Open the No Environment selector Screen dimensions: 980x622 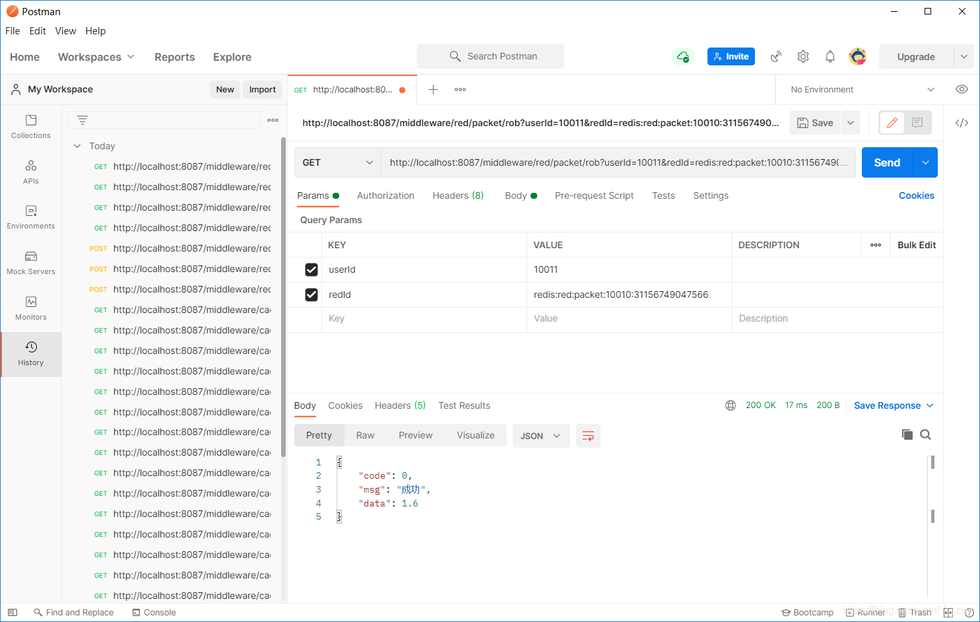click(x=861, y=89)
